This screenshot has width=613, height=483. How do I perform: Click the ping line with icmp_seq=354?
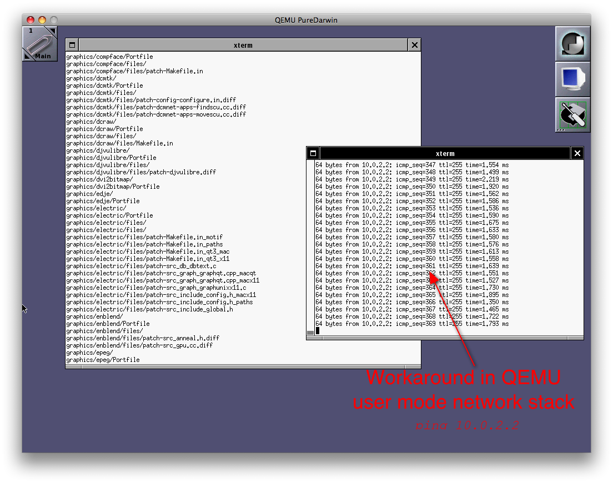tap(412, 216)
